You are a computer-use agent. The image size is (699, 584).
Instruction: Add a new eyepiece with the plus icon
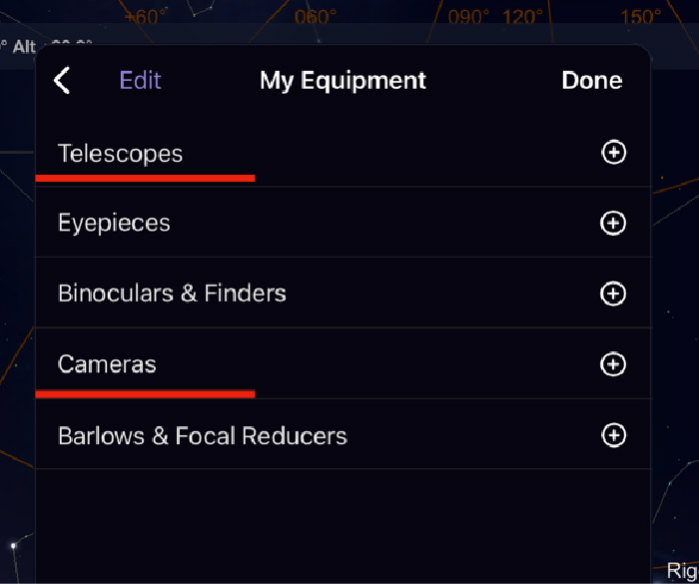613,223
